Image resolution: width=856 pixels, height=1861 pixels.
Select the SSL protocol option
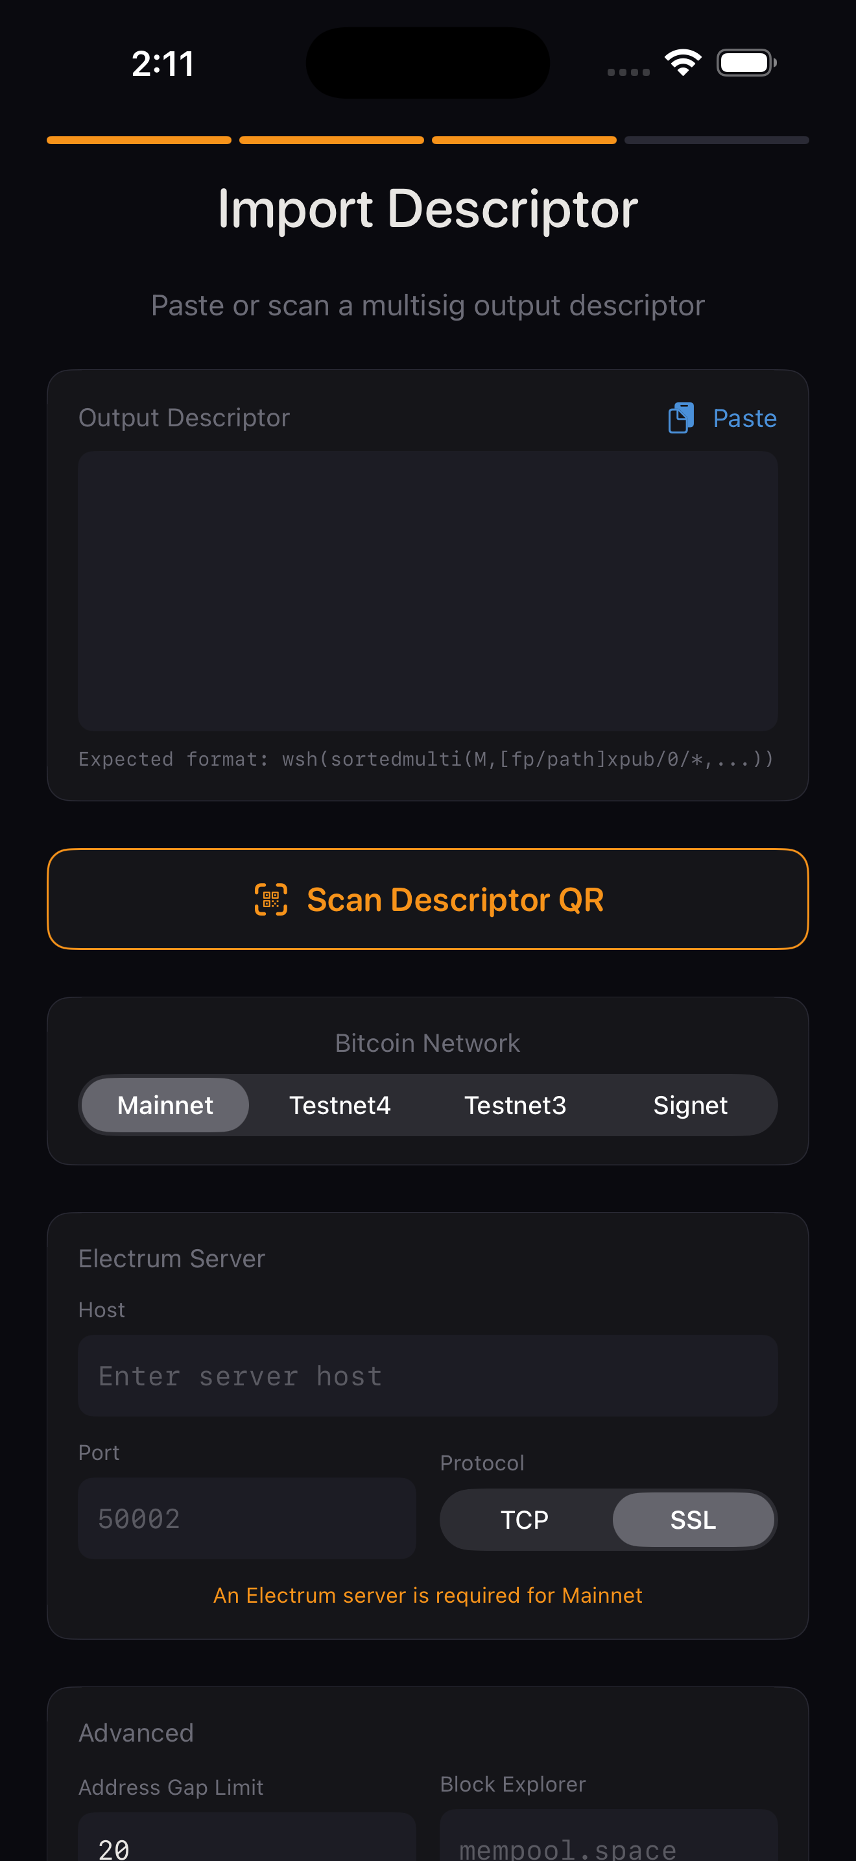694,1519
